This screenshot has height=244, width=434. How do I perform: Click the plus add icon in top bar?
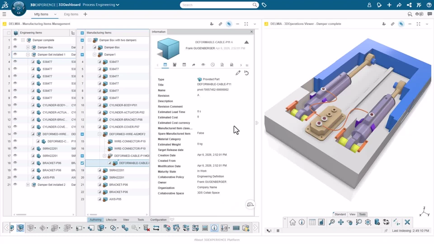389,5
